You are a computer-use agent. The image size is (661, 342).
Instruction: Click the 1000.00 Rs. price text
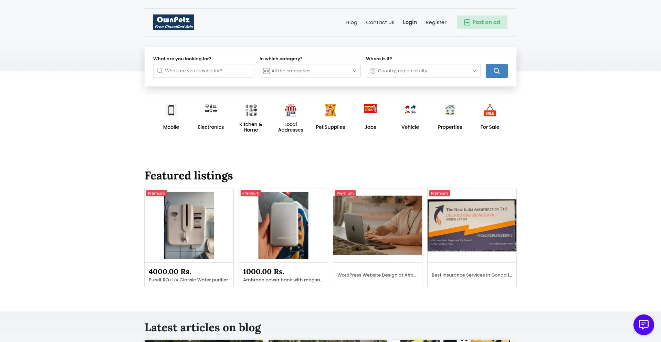click(x=264, y=272)
